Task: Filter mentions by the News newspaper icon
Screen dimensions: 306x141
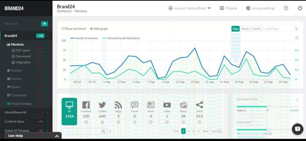Action: 151,105
